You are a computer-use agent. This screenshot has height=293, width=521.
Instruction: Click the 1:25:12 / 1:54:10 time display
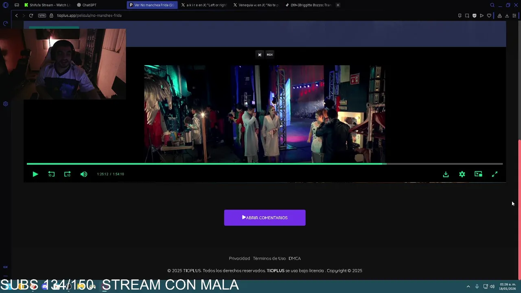[110, 174]
